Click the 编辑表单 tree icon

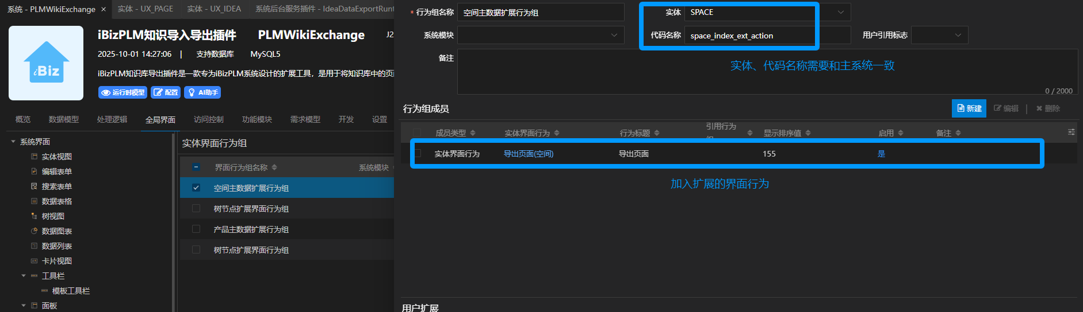coord(34,171)
